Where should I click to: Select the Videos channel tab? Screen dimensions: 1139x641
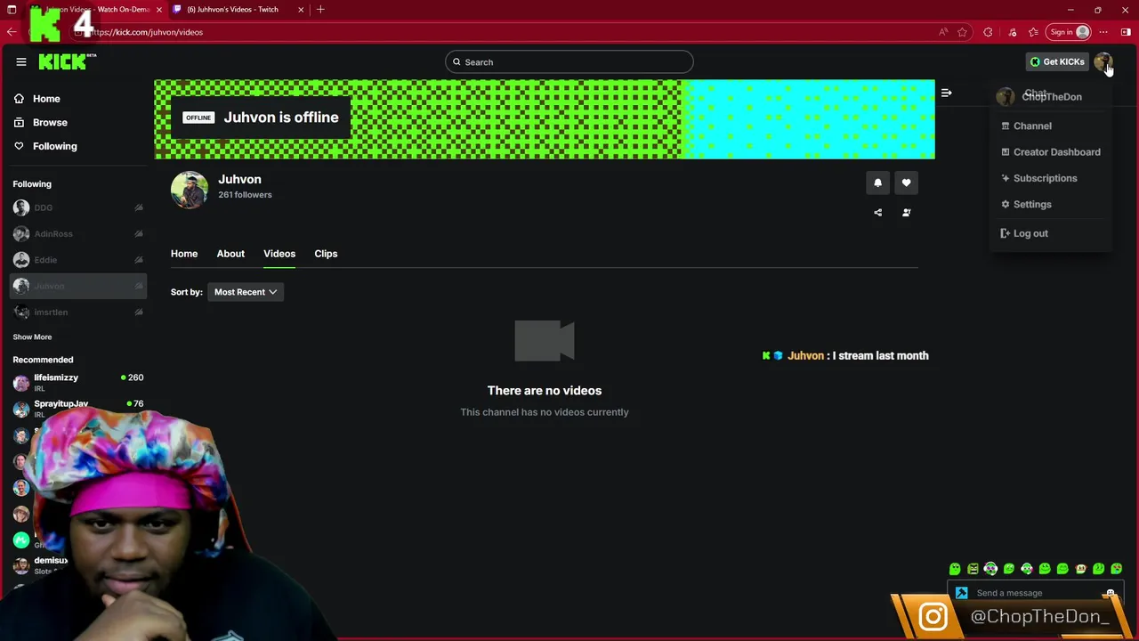point(279,254)
